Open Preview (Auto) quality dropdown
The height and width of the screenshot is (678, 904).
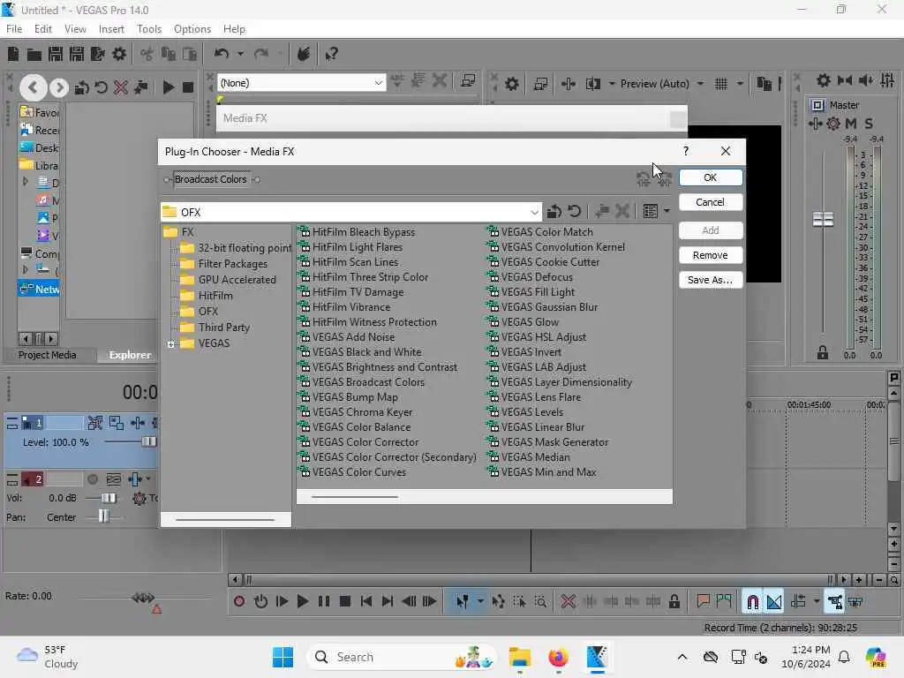(700, 84)
